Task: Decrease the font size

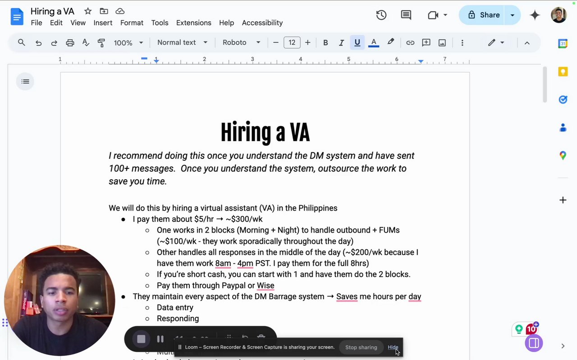Action: 276,43
